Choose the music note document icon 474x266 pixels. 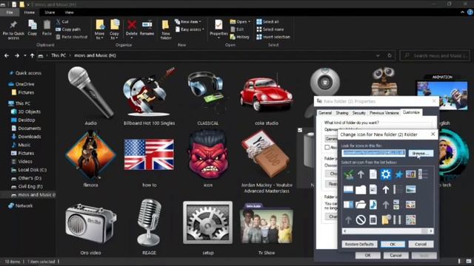coord(373,205)
